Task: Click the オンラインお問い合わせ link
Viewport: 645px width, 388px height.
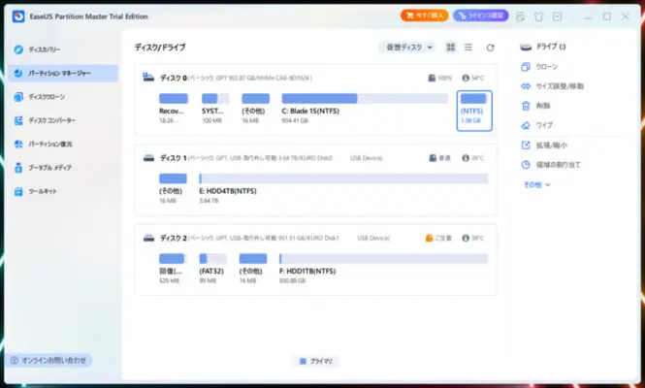Action: (48, 361)
